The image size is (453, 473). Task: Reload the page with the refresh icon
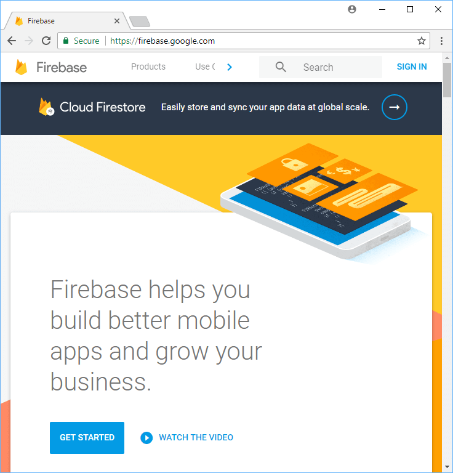click(x=46, y=41)
